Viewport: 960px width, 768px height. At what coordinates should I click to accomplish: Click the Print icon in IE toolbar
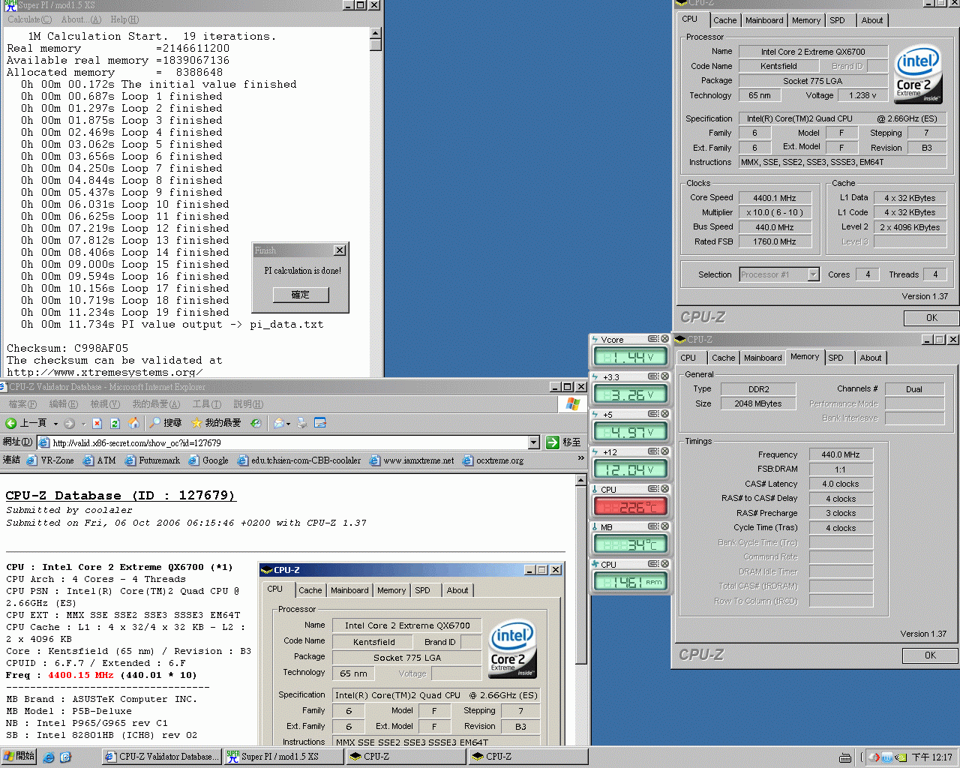[x=302, y=423]
